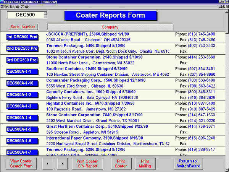
Task: Click Tenneco Packaging, 5400 Shipped 5/10/90 line
Action: 86,45
